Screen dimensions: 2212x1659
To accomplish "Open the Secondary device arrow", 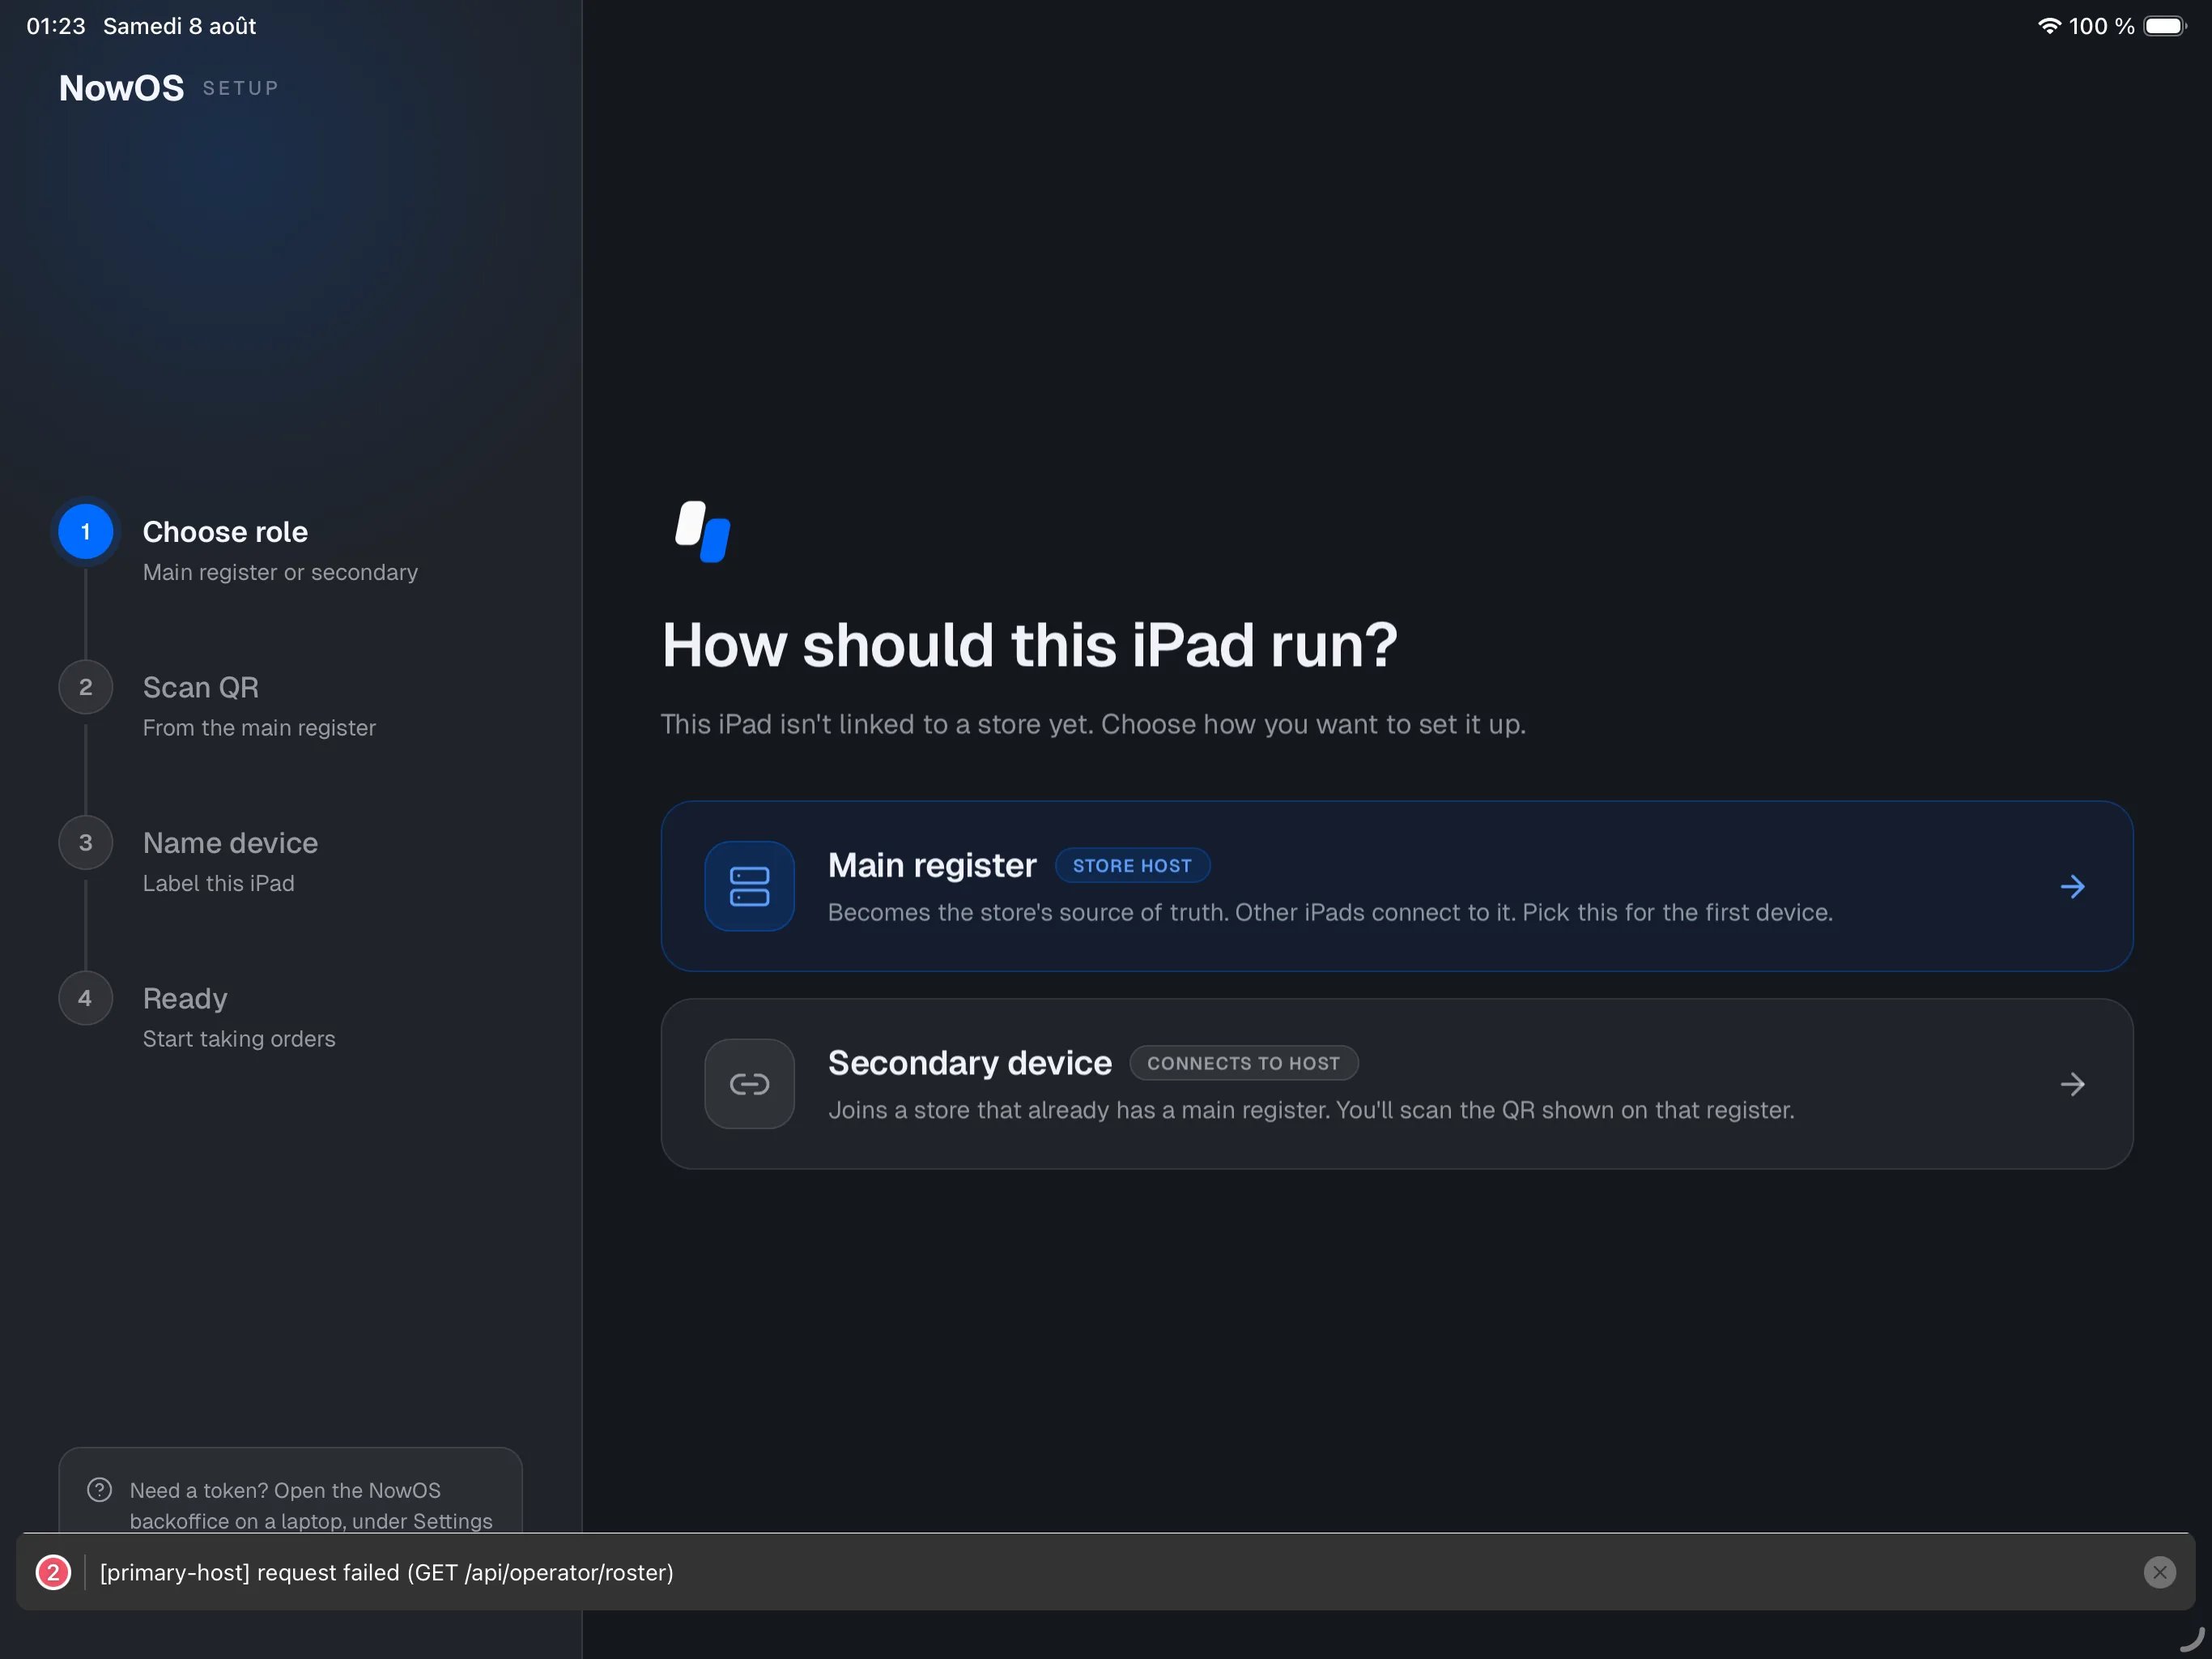I will (2072, 1084).
